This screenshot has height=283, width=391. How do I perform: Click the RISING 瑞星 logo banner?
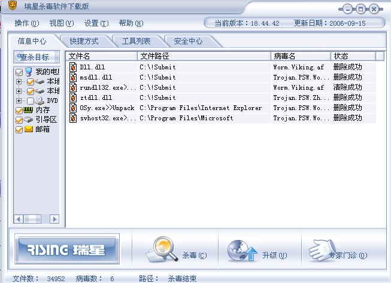67,249
